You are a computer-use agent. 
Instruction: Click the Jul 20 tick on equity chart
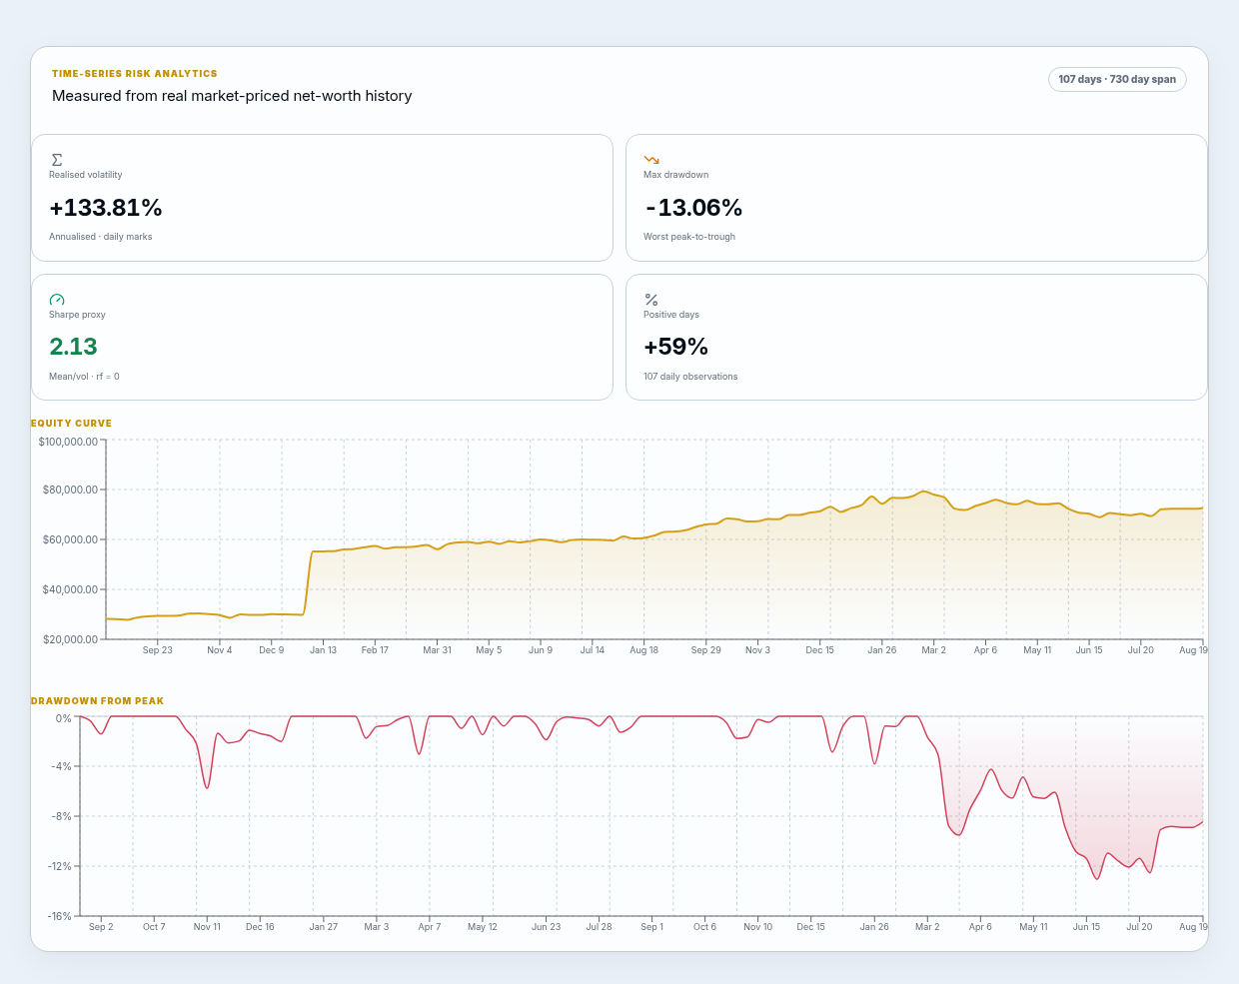pyautogui.click(x=1141, y=650)
